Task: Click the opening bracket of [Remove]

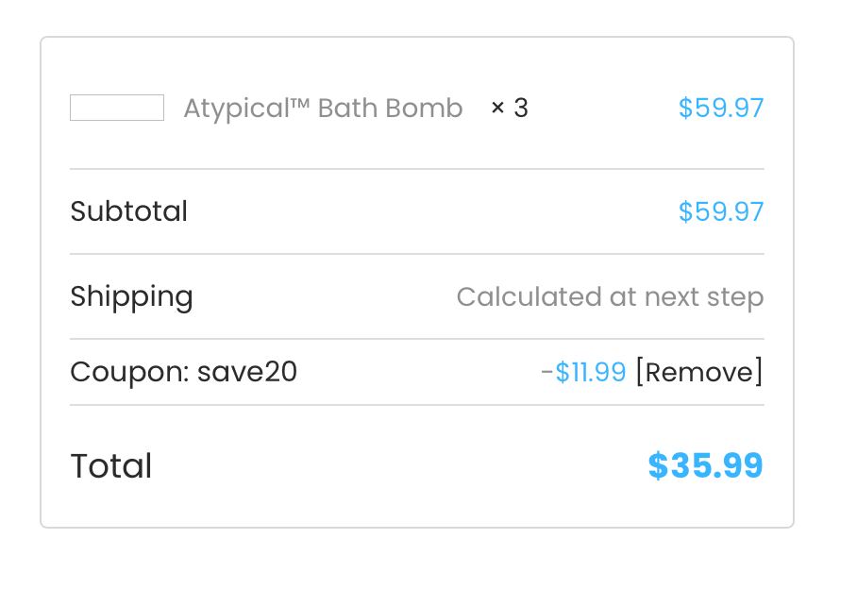Action: 640,372
